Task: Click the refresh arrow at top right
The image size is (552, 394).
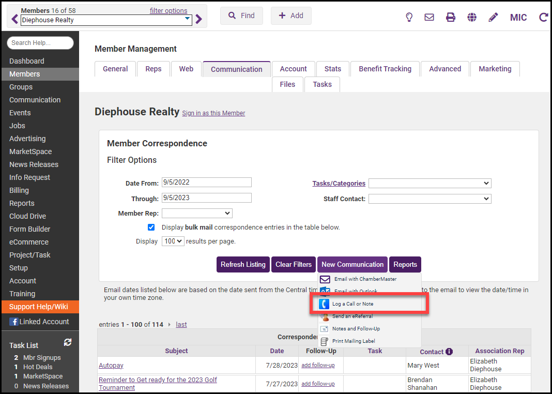Action: [x=543, y=17]
